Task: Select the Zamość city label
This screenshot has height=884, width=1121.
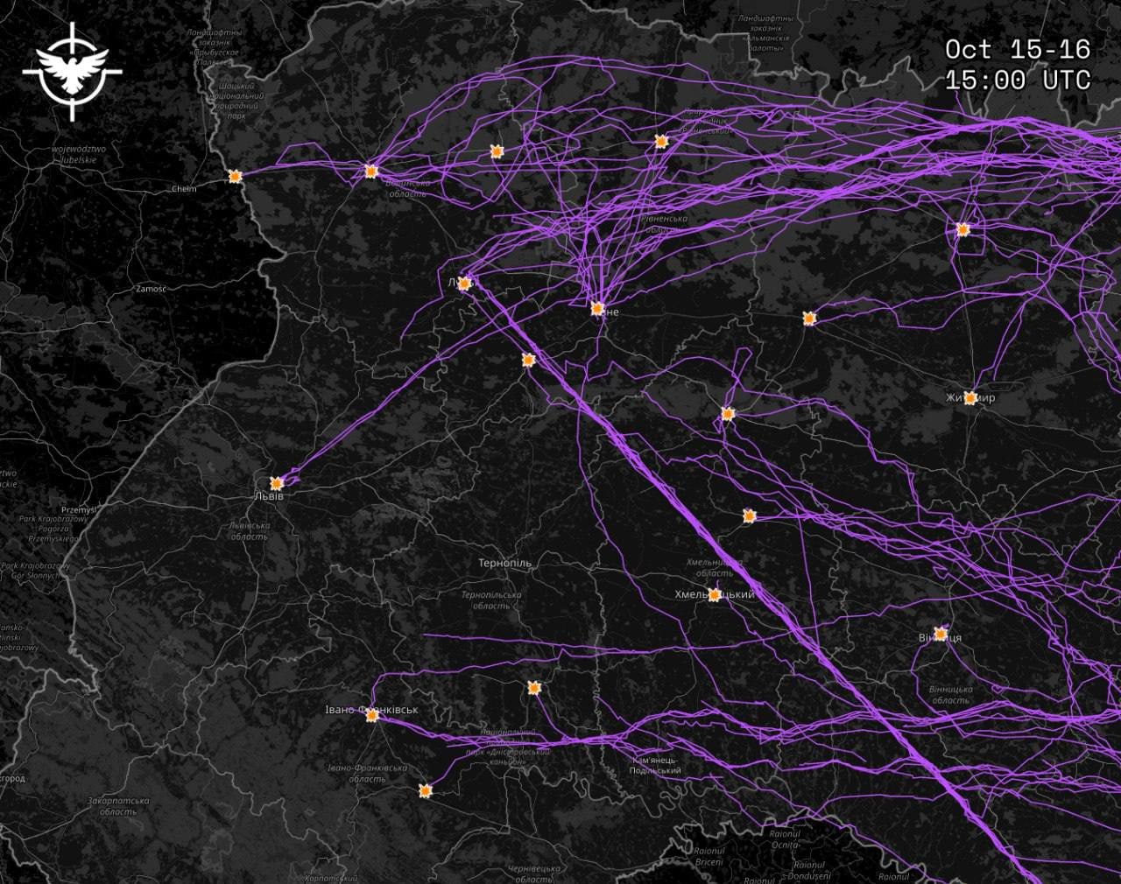Action: click(152, 289)
